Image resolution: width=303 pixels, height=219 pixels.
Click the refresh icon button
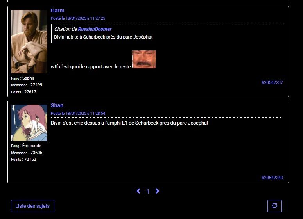pos(274,206)
